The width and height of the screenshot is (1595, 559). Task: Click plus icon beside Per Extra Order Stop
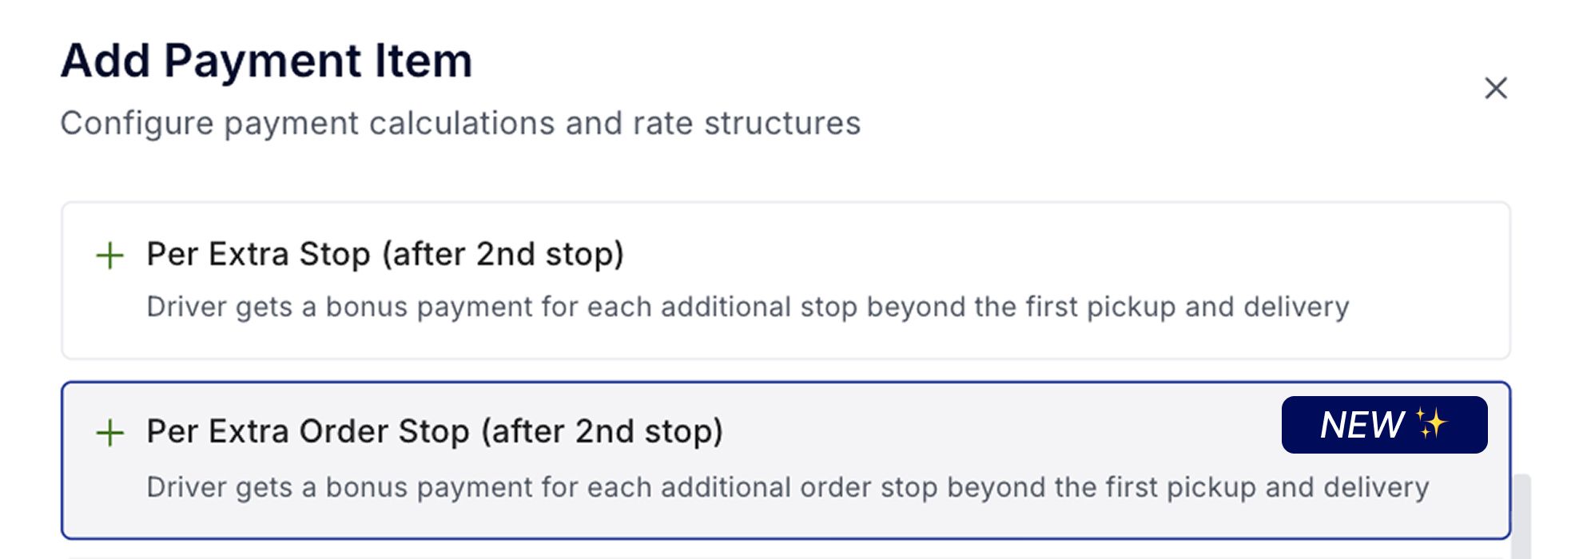coord(109,433)
